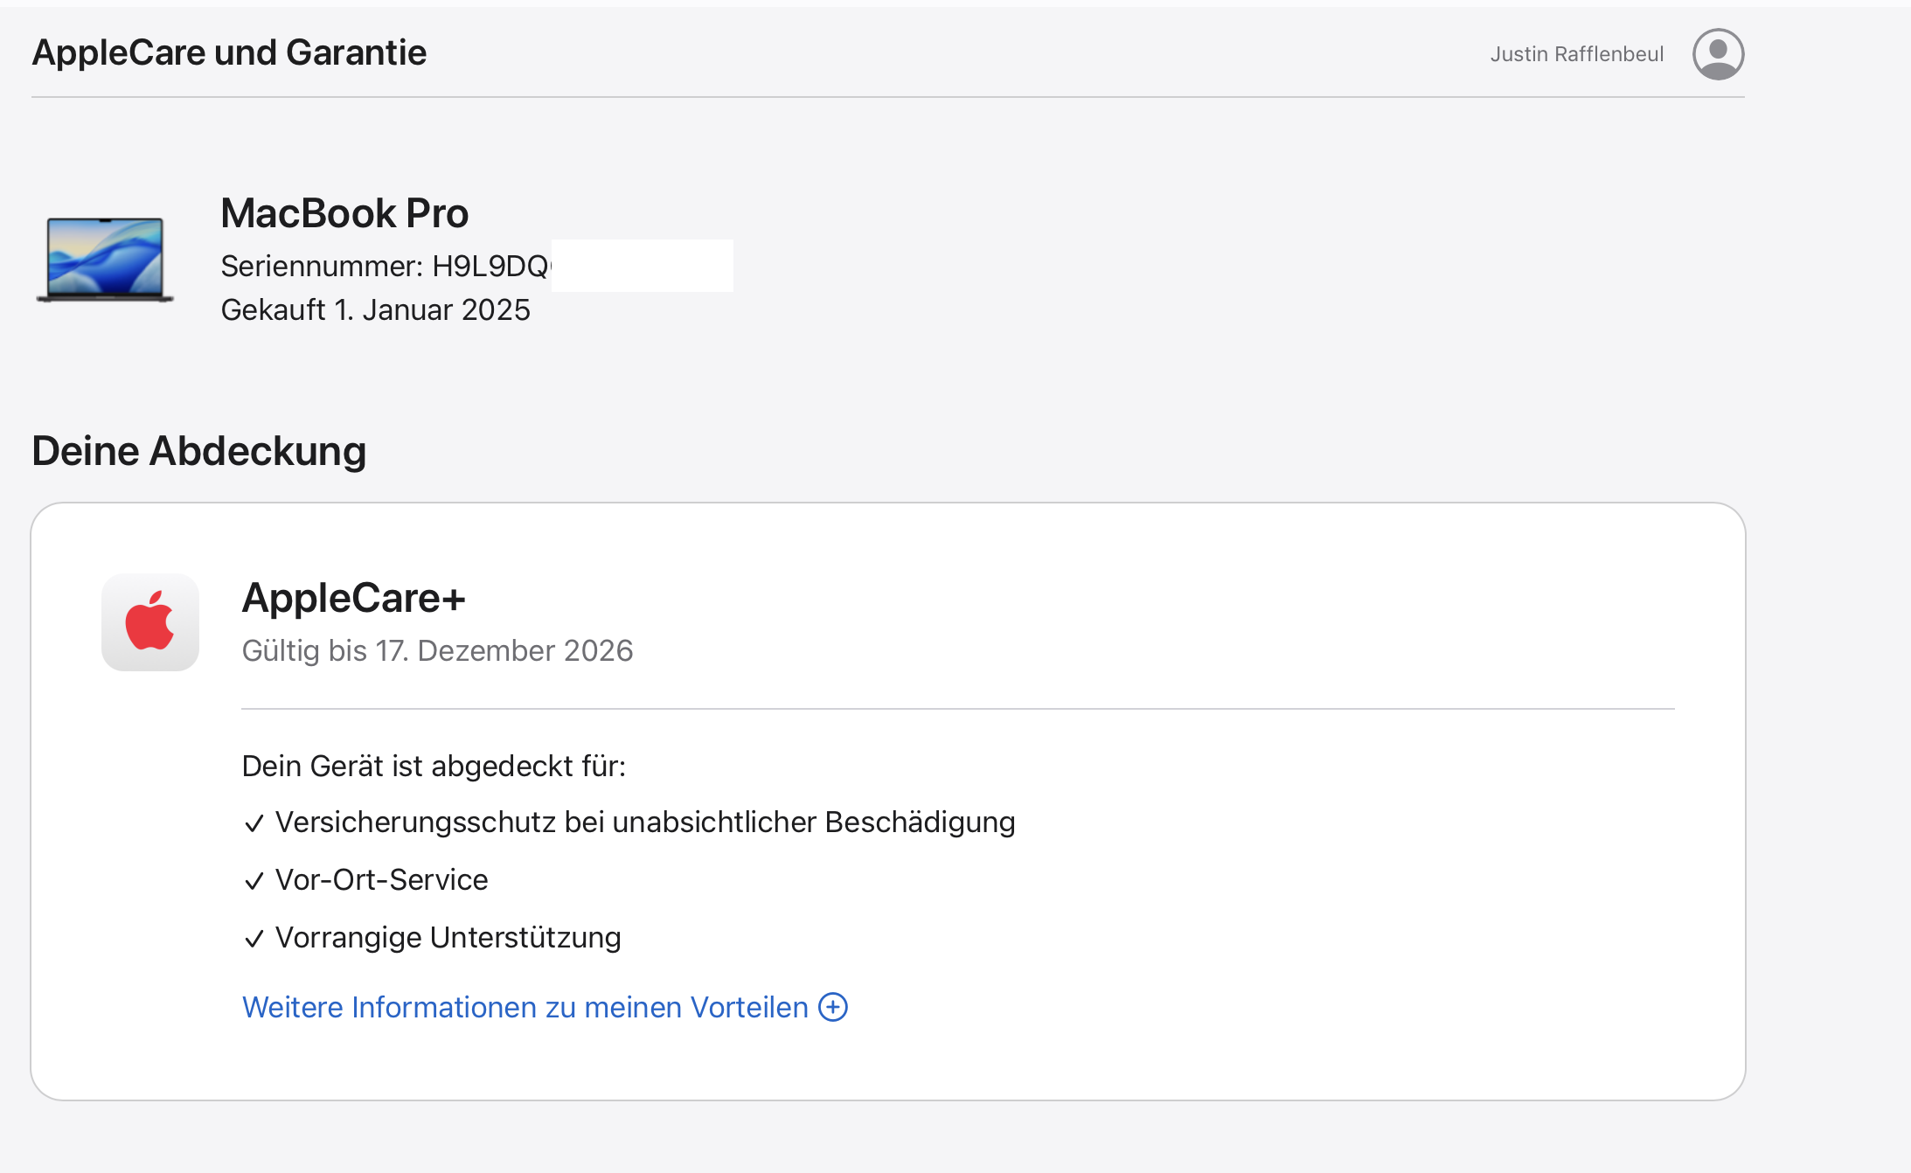Click the Gekauft 1. Januar 2025 text
The image size is (1911, 1173).
(x=375, y=309)
